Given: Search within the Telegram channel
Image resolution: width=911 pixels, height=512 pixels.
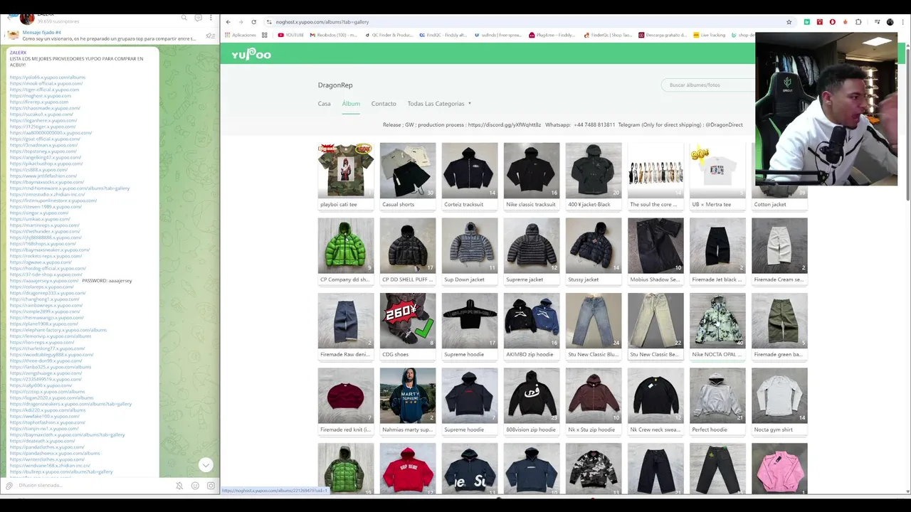Looking at the screenshot, I should 184,18.
